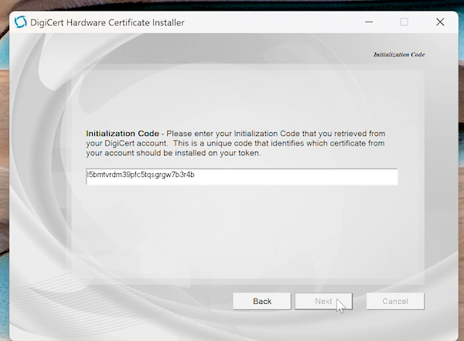Click the Cancel button
The image size is (464, 341).
pos(395,301)
